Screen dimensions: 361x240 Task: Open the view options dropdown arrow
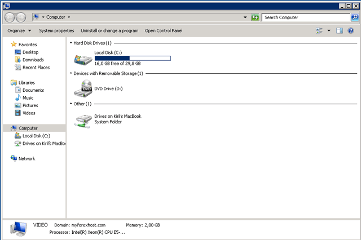(x=329, y=30)
